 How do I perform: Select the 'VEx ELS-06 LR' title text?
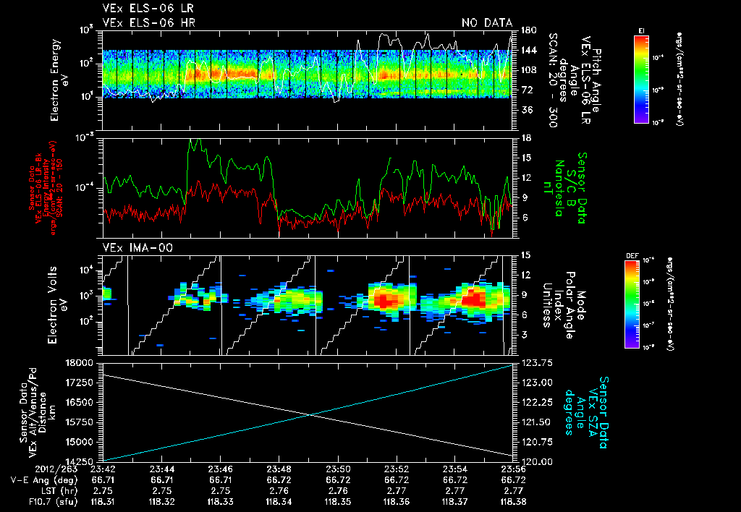148,9
